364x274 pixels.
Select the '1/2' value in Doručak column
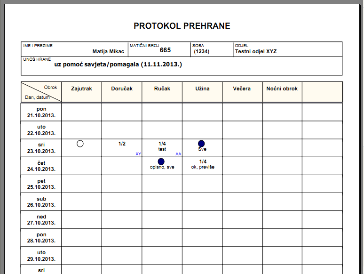pyautogui.click(x=122, y=144)
